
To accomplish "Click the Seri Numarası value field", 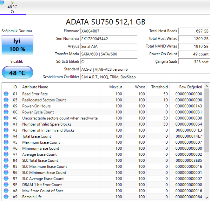I will pos(109,39).
